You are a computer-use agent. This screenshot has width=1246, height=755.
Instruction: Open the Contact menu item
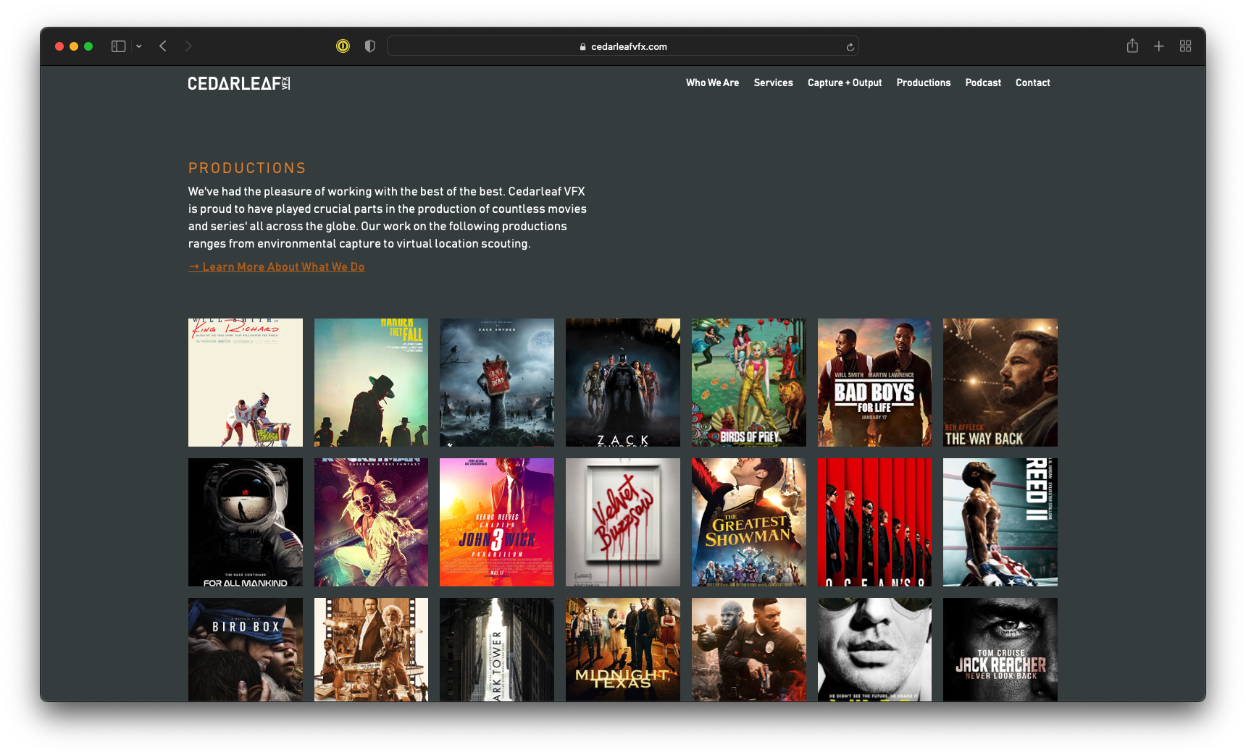coord(1033,83)
